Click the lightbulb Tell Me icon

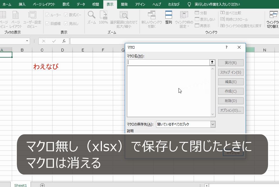189,4
